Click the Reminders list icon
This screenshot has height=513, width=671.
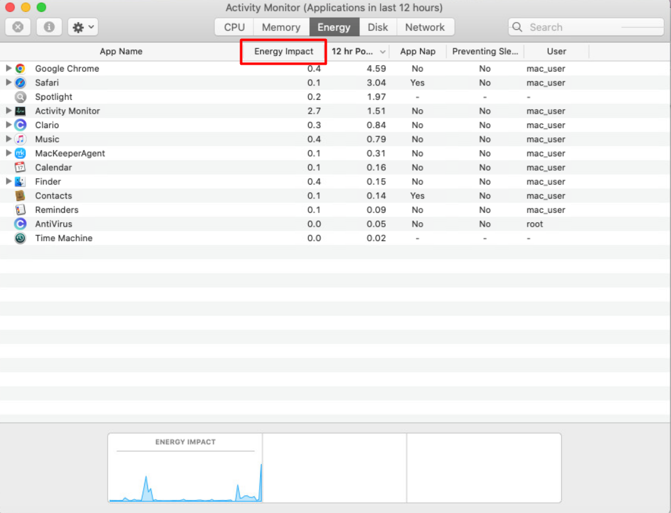pyautogui.click(x=20, y=210)
